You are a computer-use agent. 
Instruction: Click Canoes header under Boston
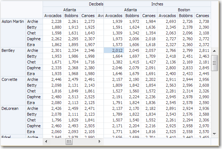(x=202, y=16)
